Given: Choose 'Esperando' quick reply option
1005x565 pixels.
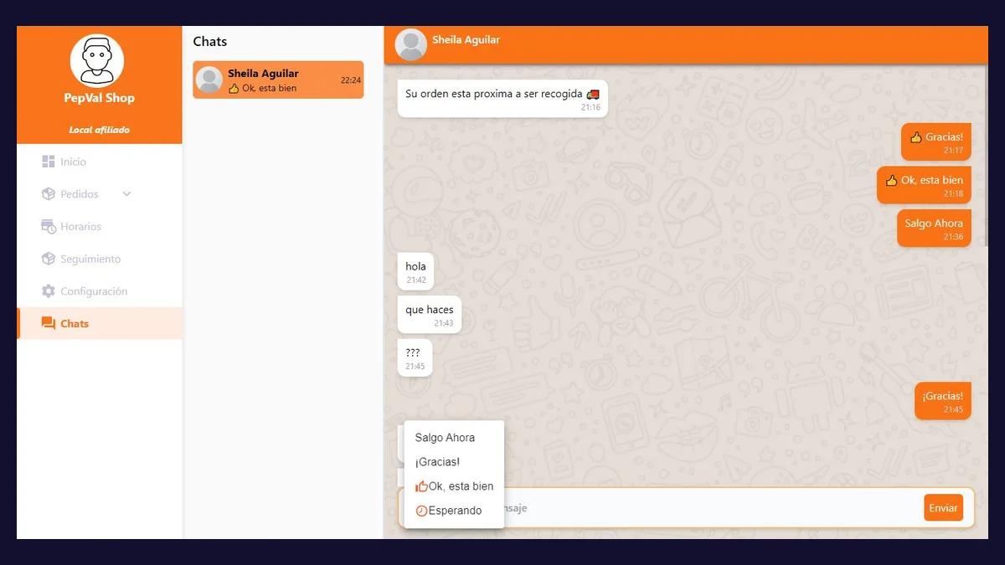Looking at the screenshot, I should click(x=454, y=511).
